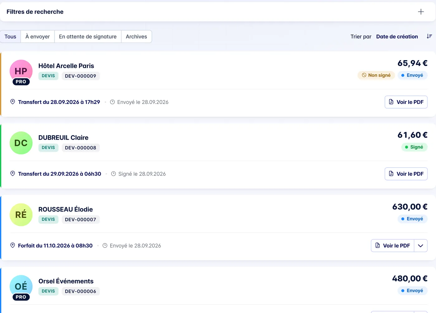Click the clock icon beside Envoyé le 28.09.2026 for Hôtel Arcelle
Screen dimensions: 436x313
[x=112, y=102]
